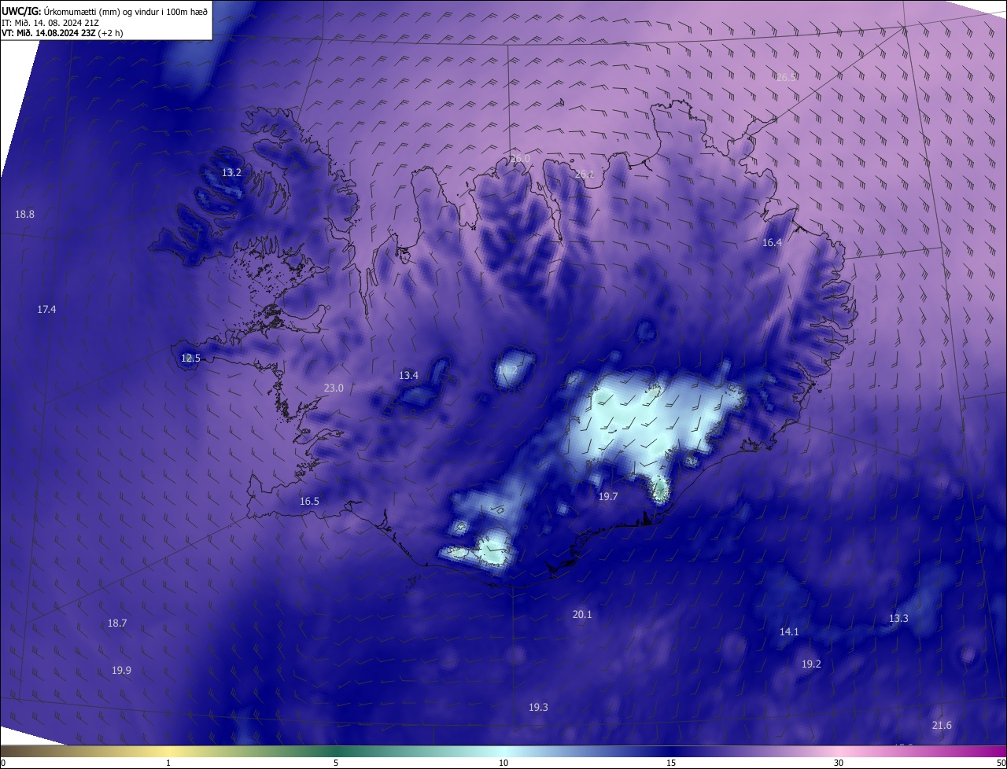Click the 26.0 value label

520,158
